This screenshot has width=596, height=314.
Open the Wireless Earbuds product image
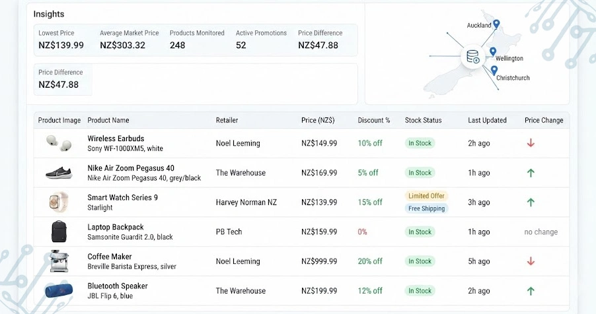59,143
